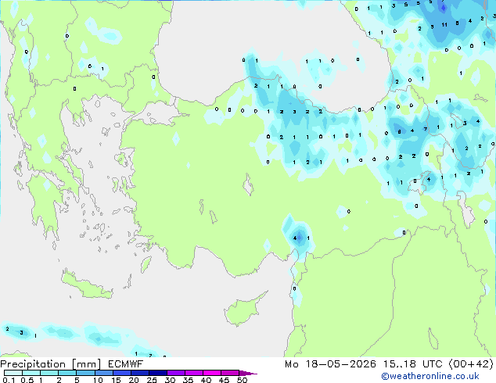Click the 10–15 mm legend color box
496x383 pixels.
tap(104, 373)
